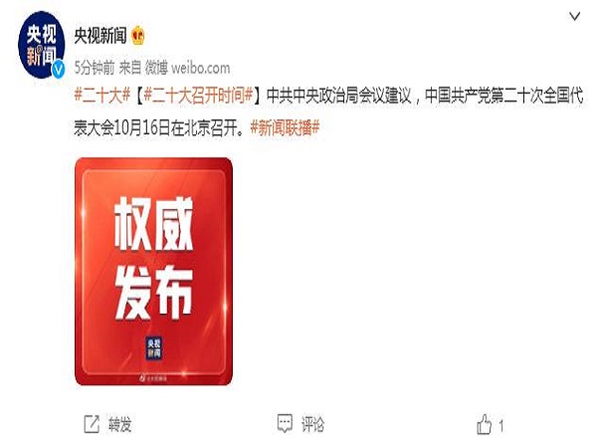
Task: Click the comment speech bubble icon
Action: coord(285,423)
